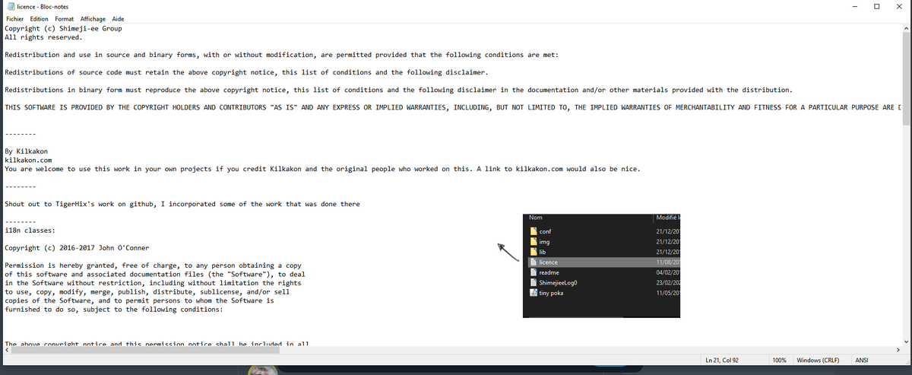Click the right arrow of horizontal scrollbar
The width and height of the screenshot is (912, 375).
click(897, 350)
